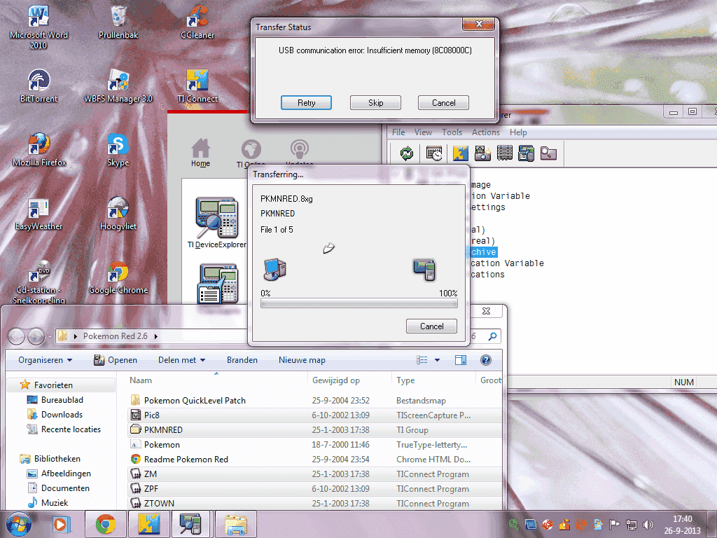Click the Explorer search magnifier
Viewport: 717px width, 538px height.
[492, 336]
